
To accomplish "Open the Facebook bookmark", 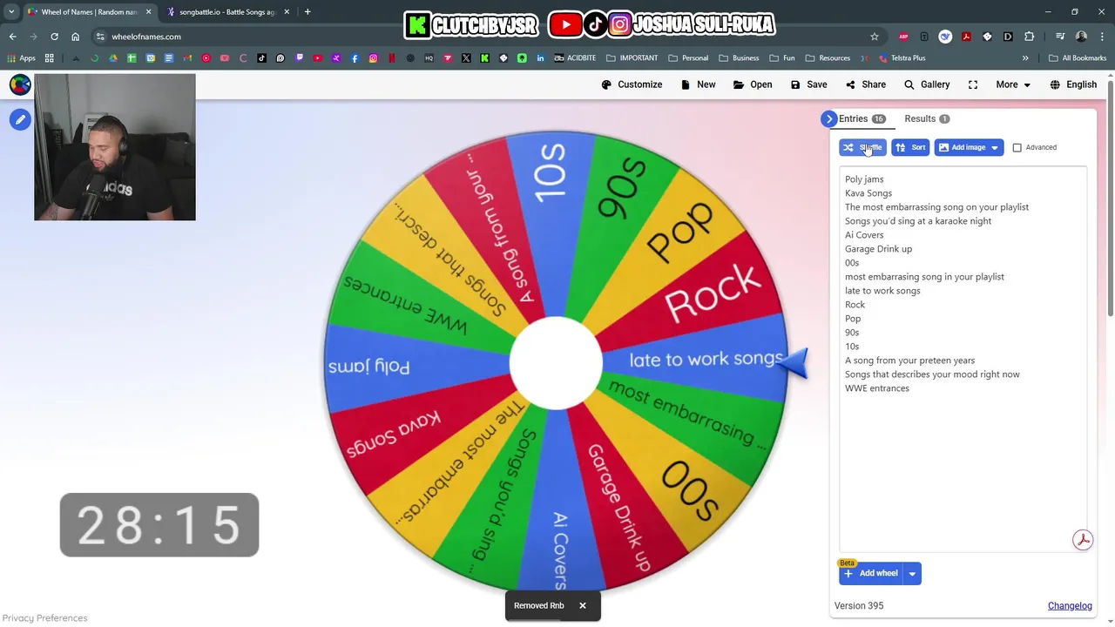I will (x=355, y=58).
